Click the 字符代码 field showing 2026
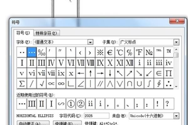The width and height of the screenshot is (188, 125). click(x=97, y=116)
